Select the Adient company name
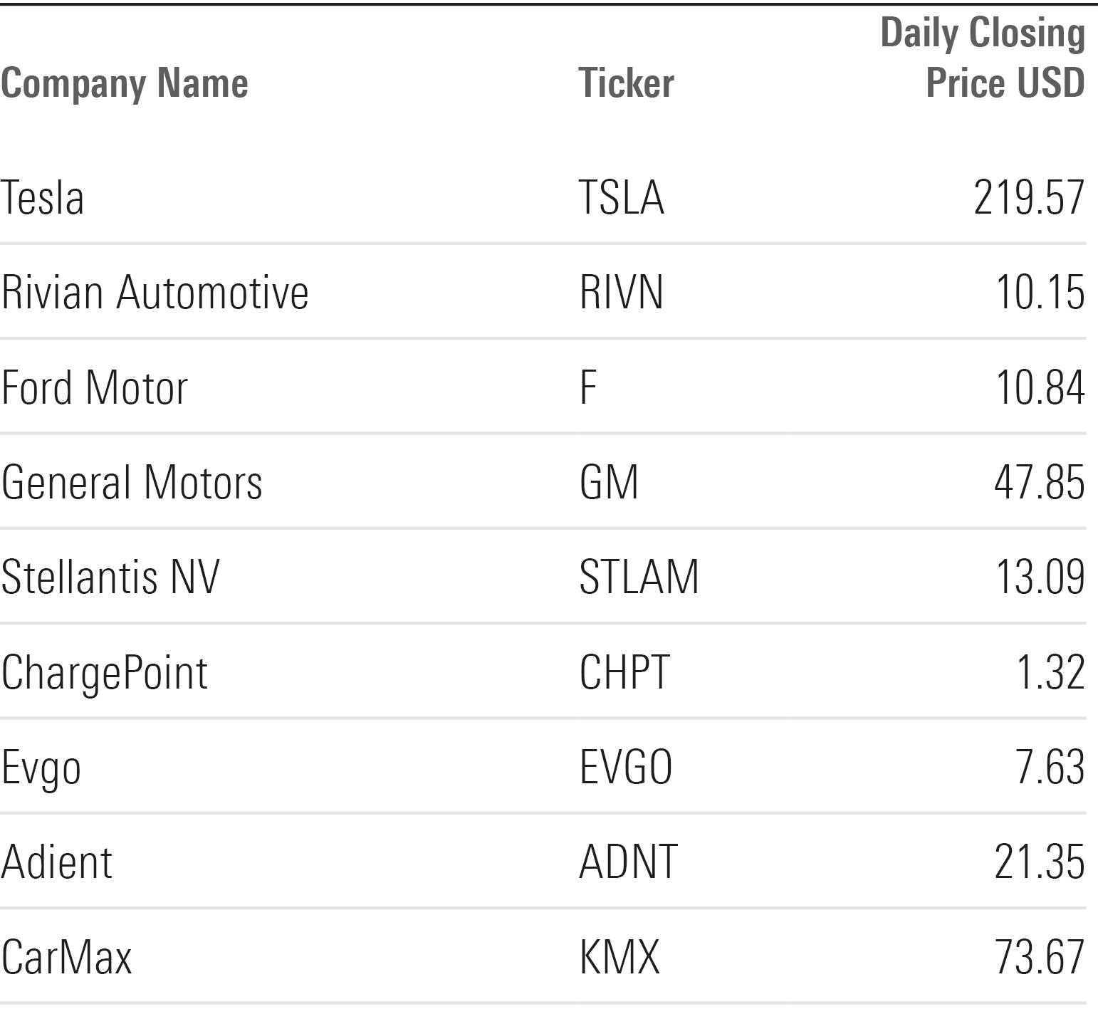The image size is (1098, 1009). [56, 862]
